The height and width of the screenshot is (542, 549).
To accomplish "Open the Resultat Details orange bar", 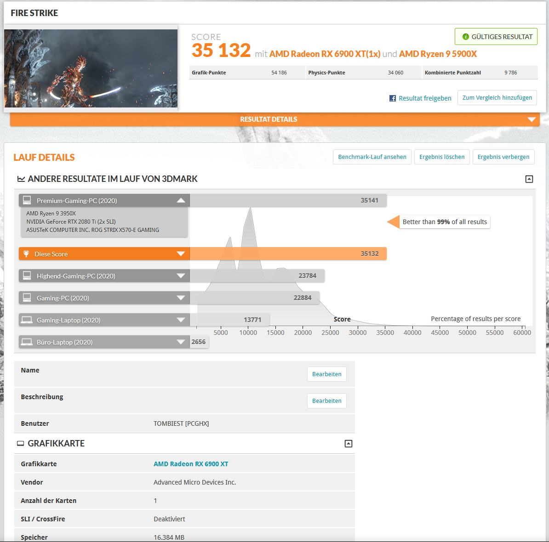I will 275,119.
